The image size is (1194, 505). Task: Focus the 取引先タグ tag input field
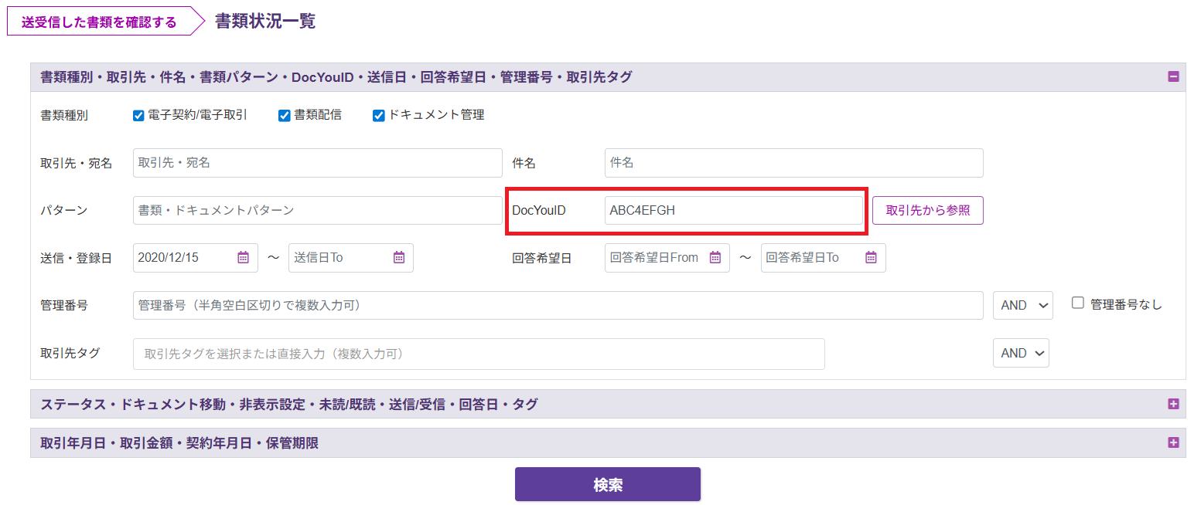tap(479, 354)
